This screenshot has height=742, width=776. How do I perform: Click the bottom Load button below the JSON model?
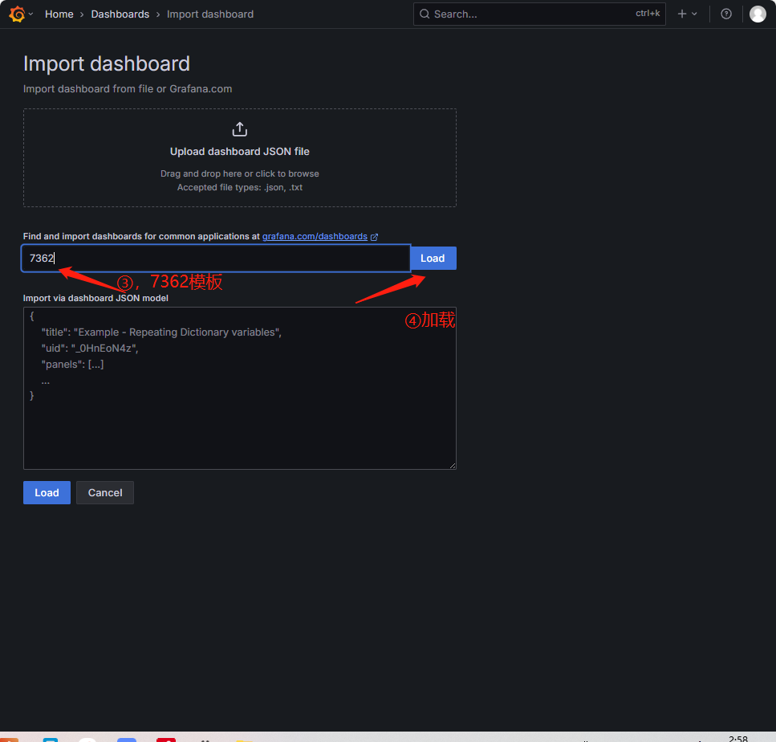[46, 492]
